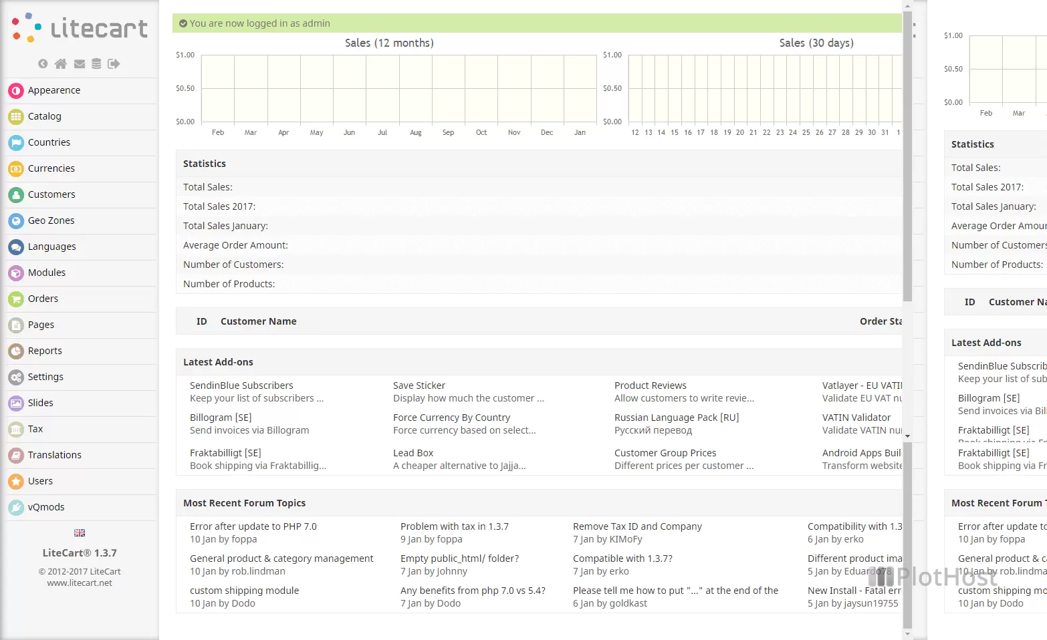Click the Currencies sidebar icon
1047x640 pixels.
coord(16,168)
